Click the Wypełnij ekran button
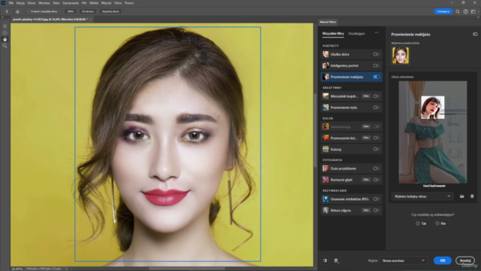The height and width of the screenshot is (271, 481). [110, 11]
